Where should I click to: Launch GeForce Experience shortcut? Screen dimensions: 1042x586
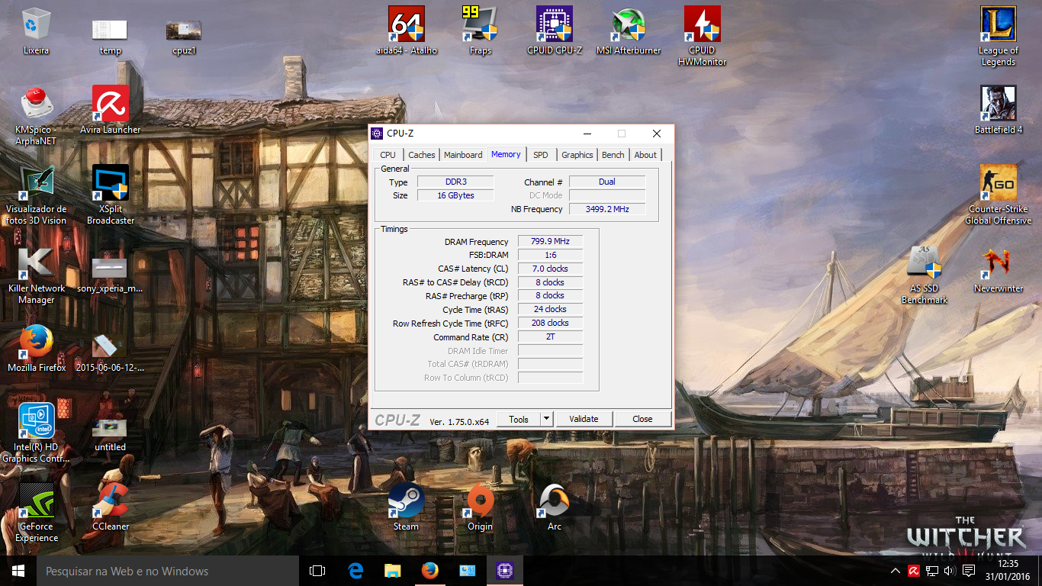[x=36, y=513]
